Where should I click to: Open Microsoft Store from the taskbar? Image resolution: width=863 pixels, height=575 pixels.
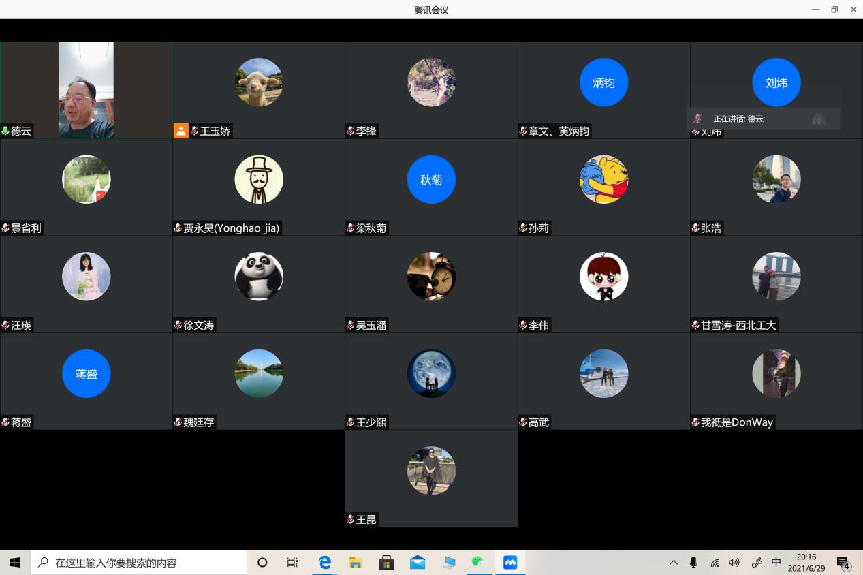point(387,563)
